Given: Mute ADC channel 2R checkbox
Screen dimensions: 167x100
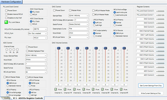Looking at the screenshot, I should tap(17, 49).
